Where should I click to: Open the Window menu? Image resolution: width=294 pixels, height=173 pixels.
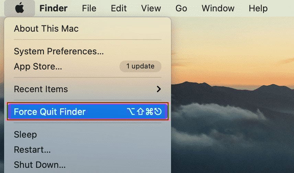point(218,8)
